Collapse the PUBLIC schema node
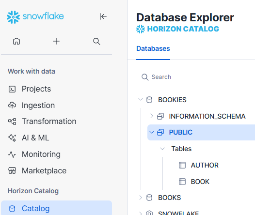The width and height of the screenshot is (255, 215). click(152, 132)
